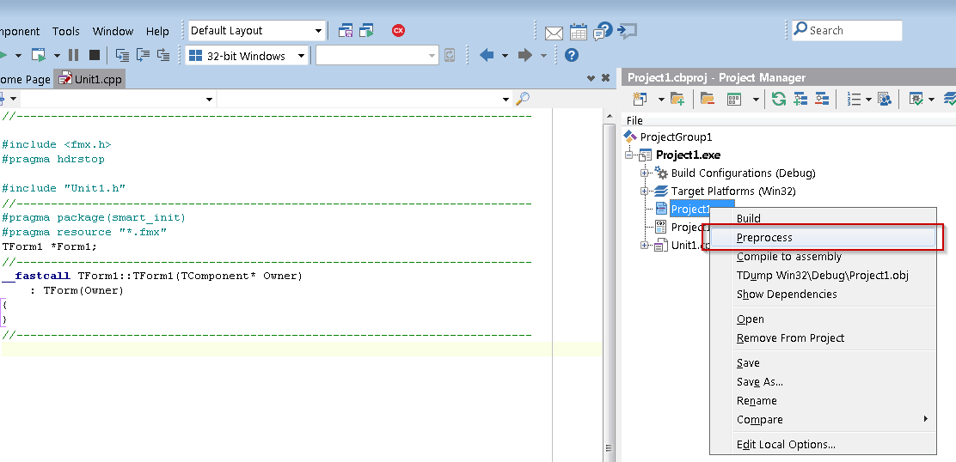This screenshot has height=462, width=956.
Task: Select the ProjectGroup1 node
Action: pyautogui.click(x=676, y=137)
